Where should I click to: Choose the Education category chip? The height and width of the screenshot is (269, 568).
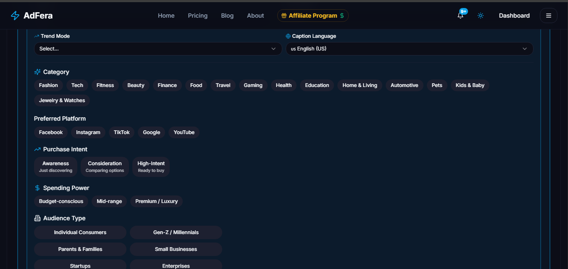[x=317, y=85]
